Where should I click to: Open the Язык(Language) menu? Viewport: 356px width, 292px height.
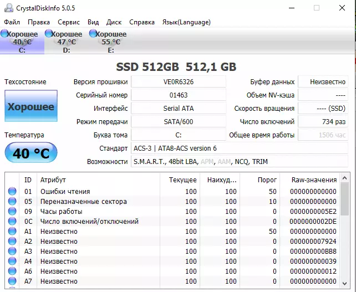tap(186, 22)
